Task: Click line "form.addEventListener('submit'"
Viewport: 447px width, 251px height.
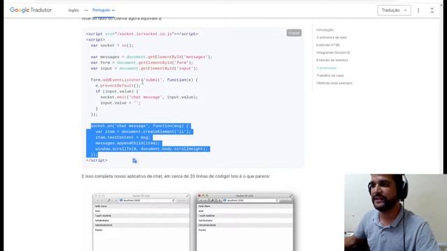Action: click(x=145, y=80)
